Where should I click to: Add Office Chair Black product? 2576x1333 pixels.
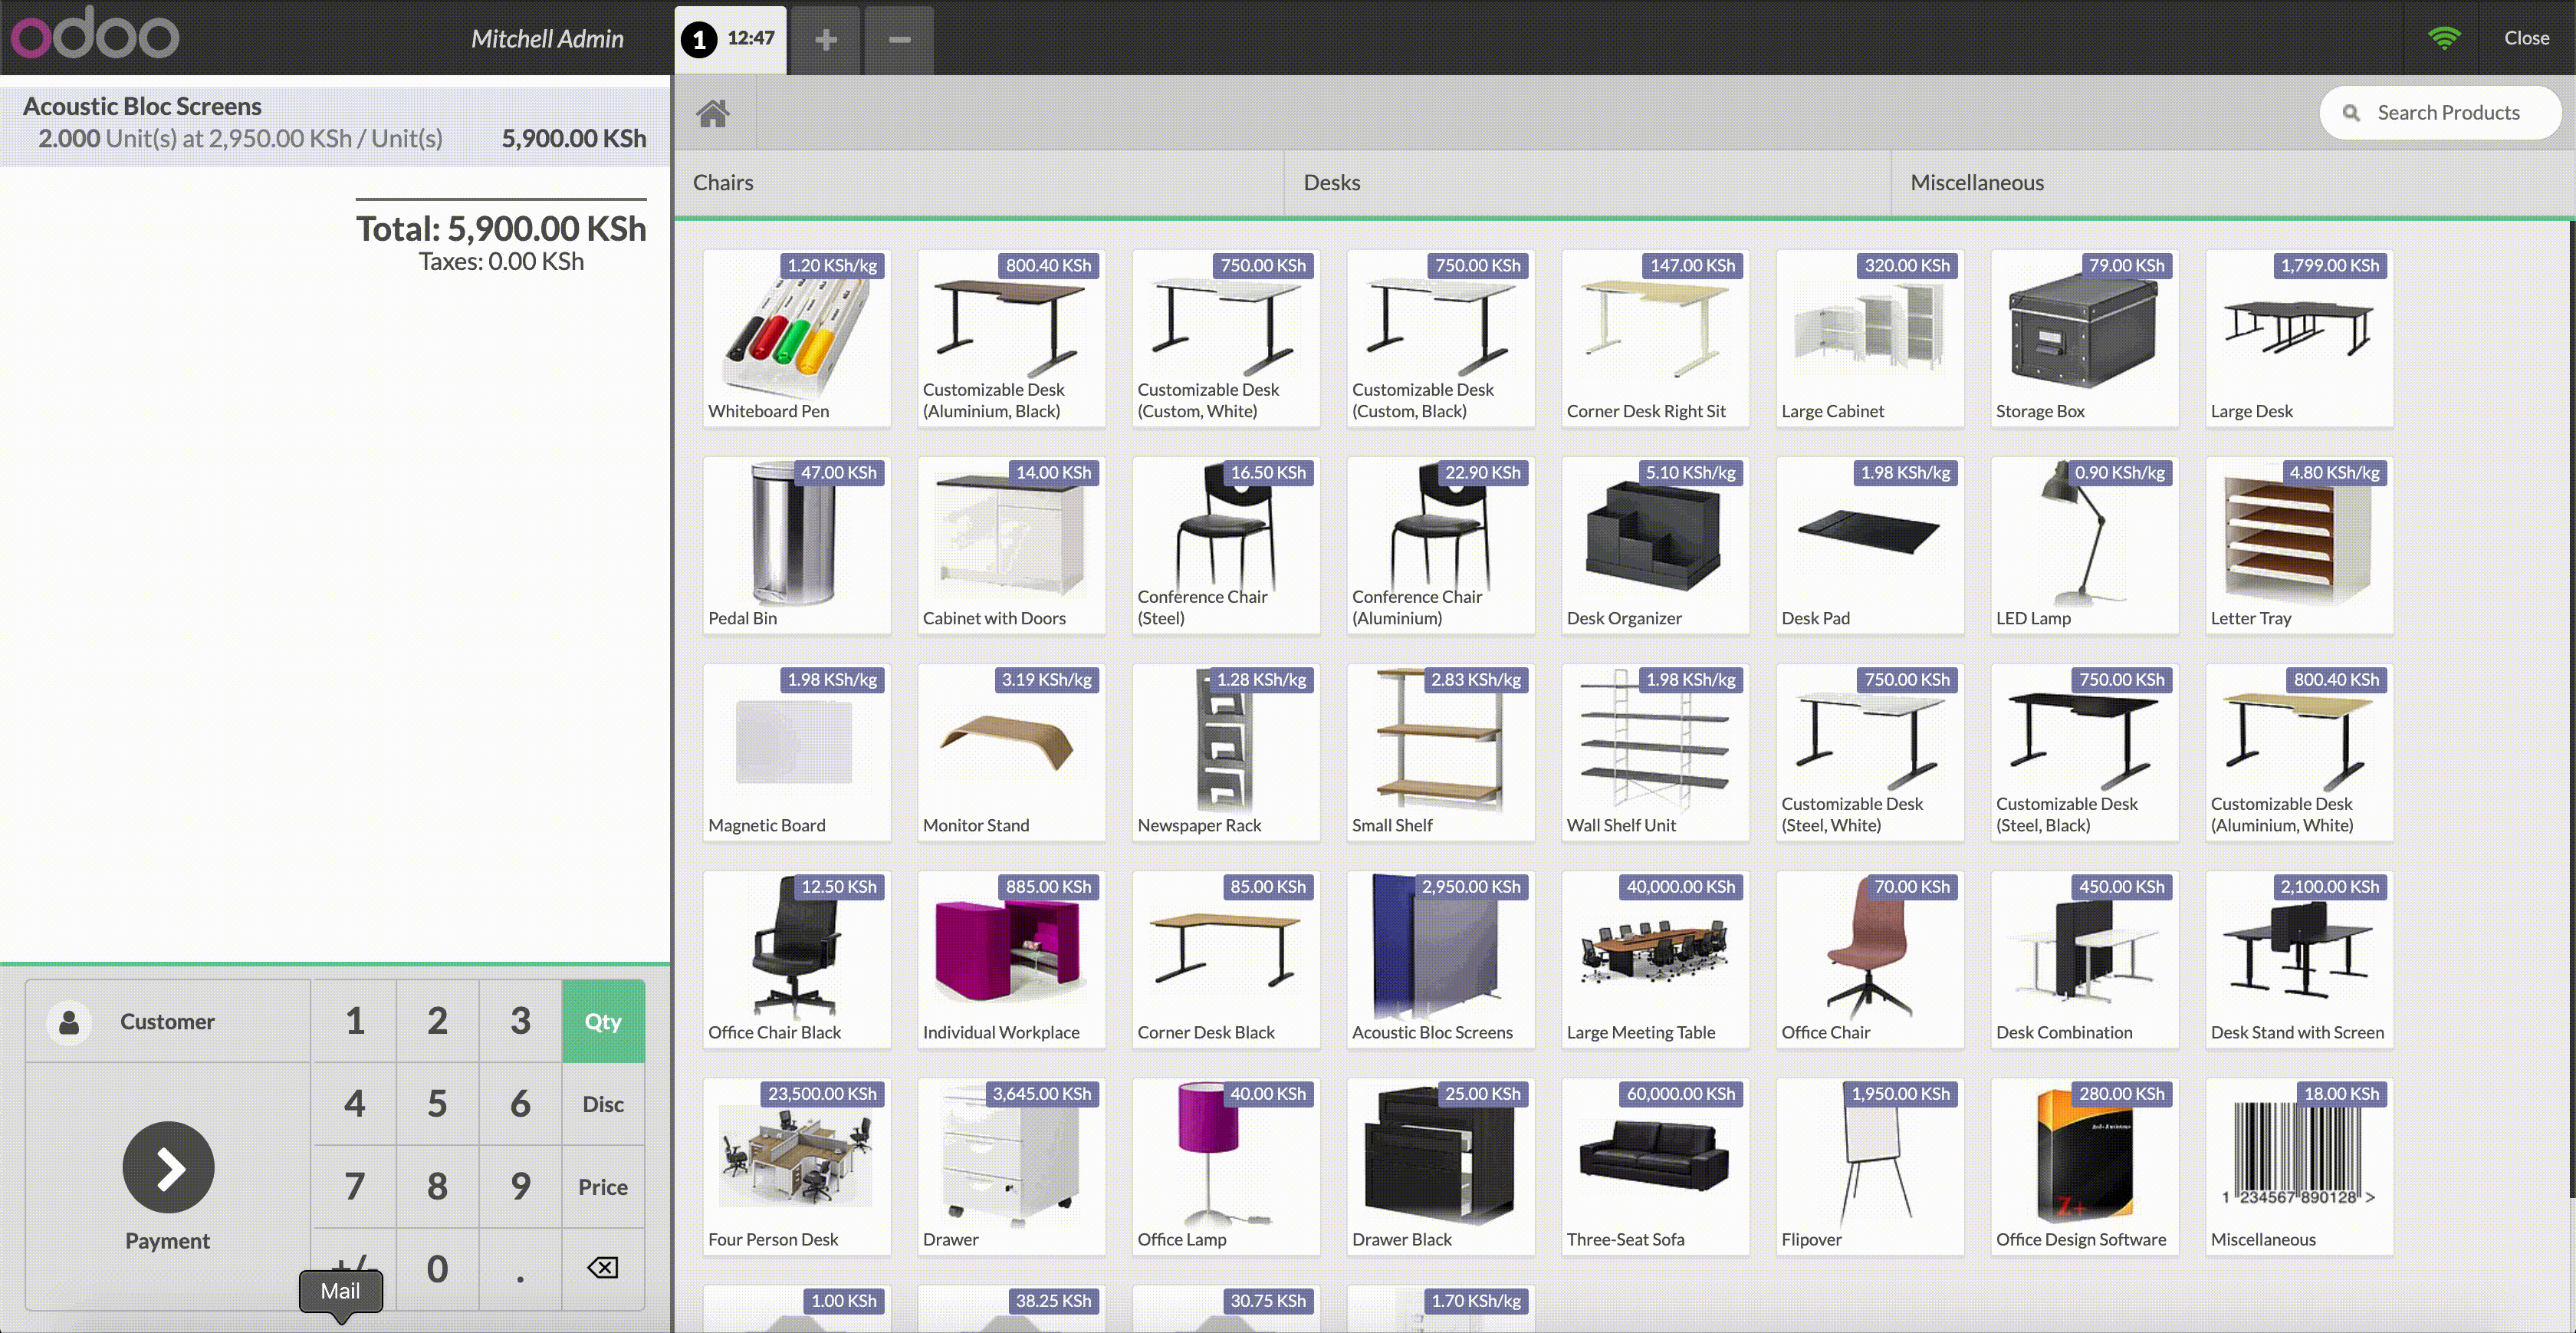tap(796, 959)
